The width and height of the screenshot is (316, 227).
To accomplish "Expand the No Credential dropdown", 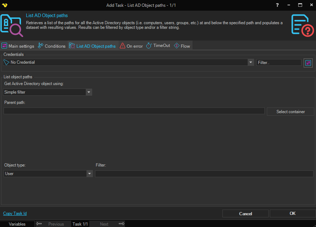I will (251, 62).
